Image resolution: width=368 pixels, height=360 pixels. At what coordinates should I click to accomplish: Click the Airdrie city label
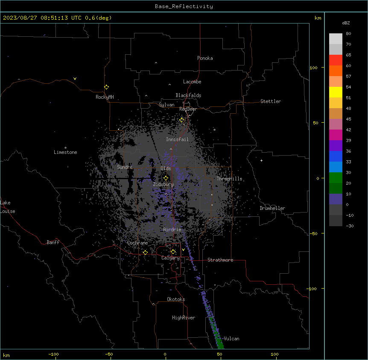[172, 230]
